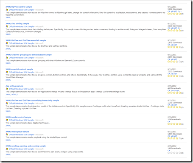Click Windows flag icon under ListView and GridView essentials sample
Image resolution: width=193 pixels, height=163 pixels.
[7, 43]
